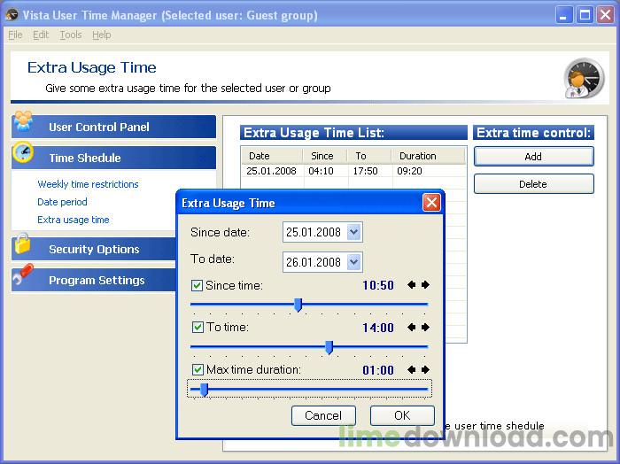Click the Since time slider handle
This screenshot has width=620, height=464.
coord(298,305)
